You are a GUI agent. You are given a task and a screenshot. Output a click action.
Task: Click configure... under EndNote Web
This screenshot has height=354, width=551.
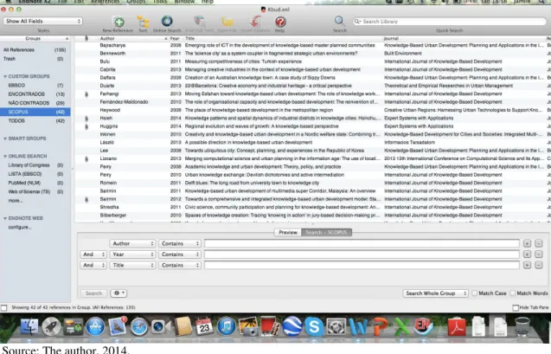(x=20, y=227)
